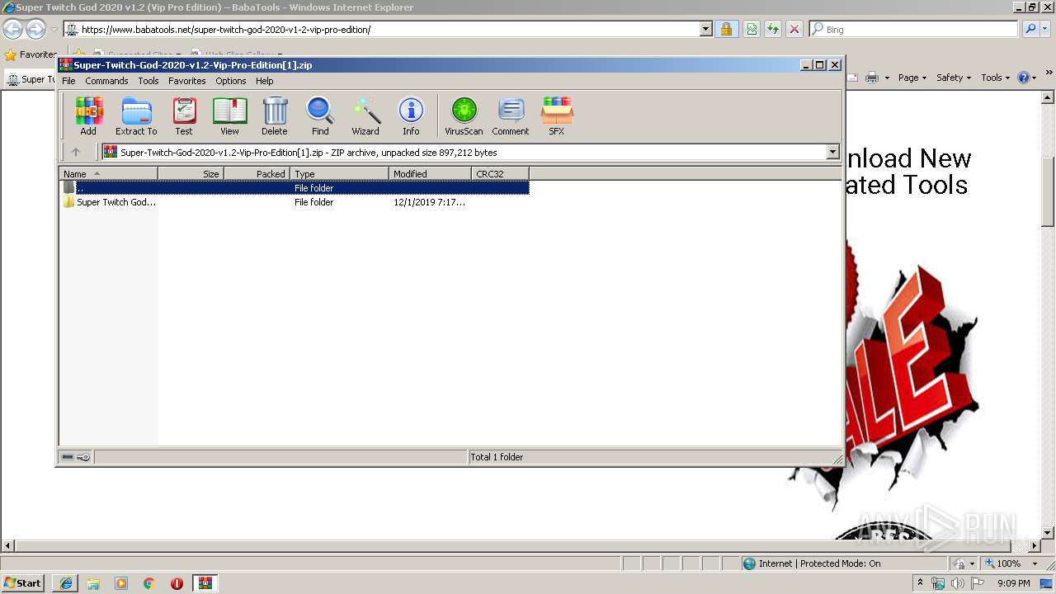Show hidden system tray icons
This screenshot has width=1056, height=594.
pos(920,583)
